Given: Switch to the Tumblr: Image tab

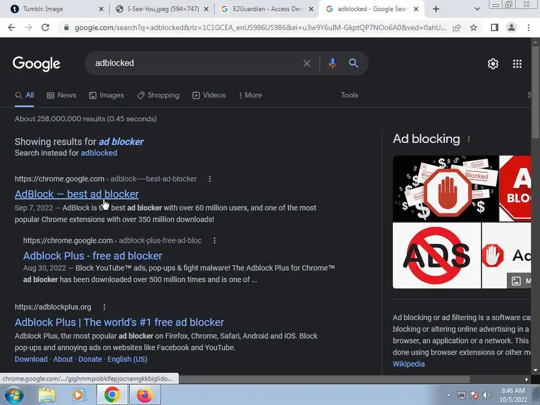Looking at the screenshot, I should (56, 9).
